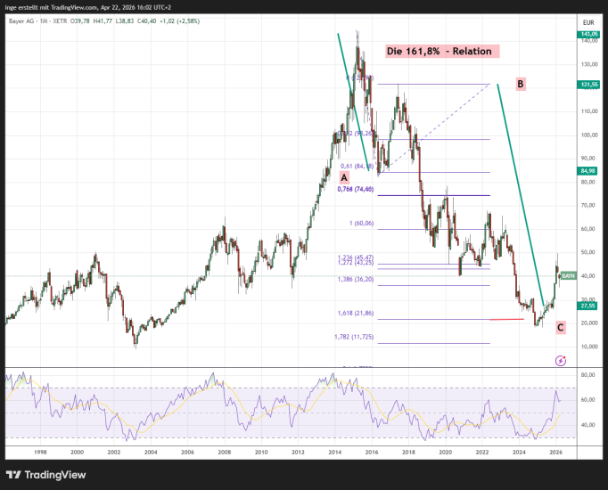Viewport: 608px width, 490px height.
Task: Click the 27,55 price axis marker
Action: pyautogui.click(x=588, y=305)
